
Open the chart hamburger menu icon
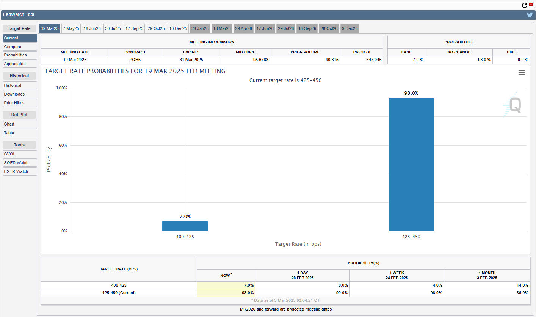pyautogui.click(x=522, y=72)
